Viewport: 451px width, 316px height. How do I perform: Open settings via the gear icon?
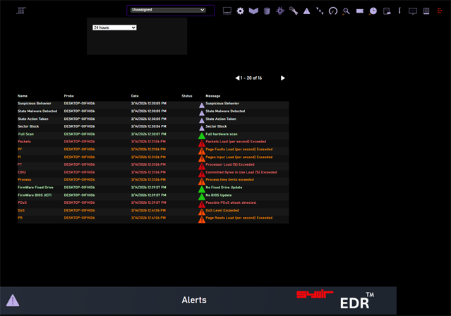coord(240,11)
